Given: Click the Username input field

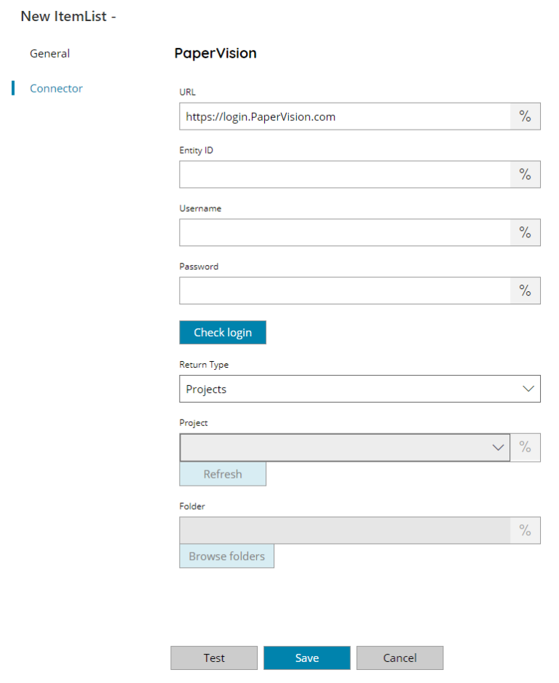Looking at the screenshot, I should click(x=342, y=232).
